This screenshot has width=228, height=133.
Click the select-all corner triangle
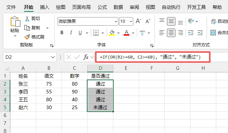pos(7,68)
